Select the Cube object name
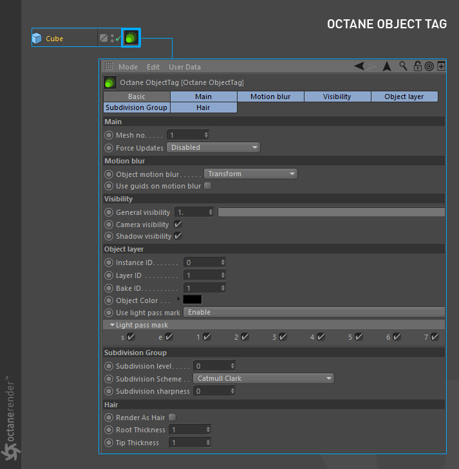Viewport: 459px width, 469px height. (55, 39)
